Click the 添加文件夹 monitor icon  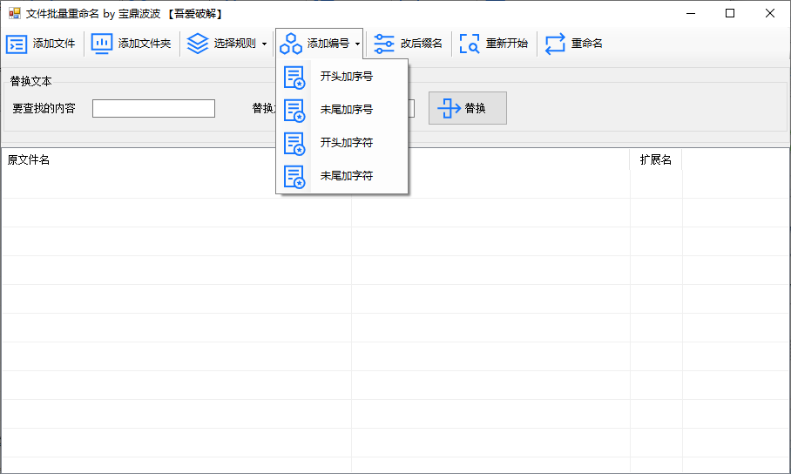[x=102, y=44]
